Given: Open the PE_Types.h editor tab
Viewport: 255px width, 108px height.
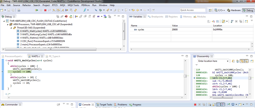Looking at the screenshot, I should coord(53,56).
